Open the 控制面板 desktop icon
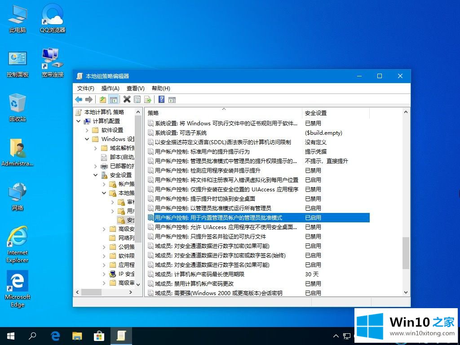460x345 pixels. click(18, 64)
